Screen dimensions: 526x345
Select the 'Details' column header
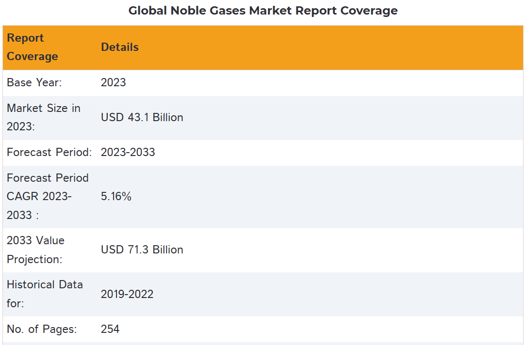120,47
